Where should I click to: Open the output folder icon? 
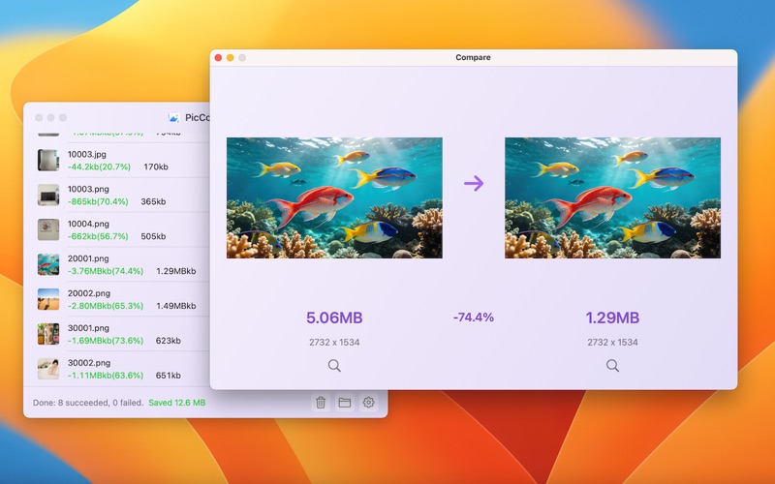[x=345, y=403]
